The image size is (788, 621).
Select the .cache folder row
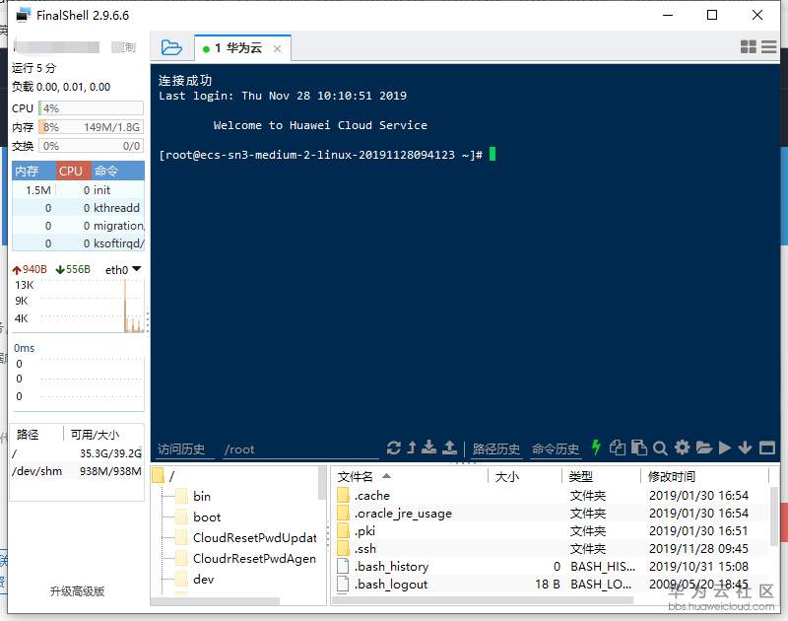click(551, 495)
